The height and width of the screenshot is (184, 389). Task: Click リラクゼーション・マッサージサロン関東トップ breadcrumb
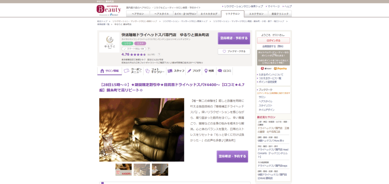tap(185, 21)
